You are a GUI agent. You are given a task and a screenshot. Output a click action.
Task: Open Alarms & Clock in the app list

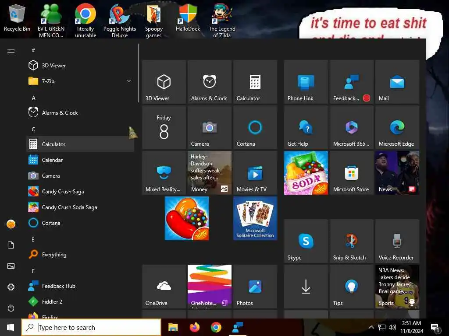tap(80, 112)
